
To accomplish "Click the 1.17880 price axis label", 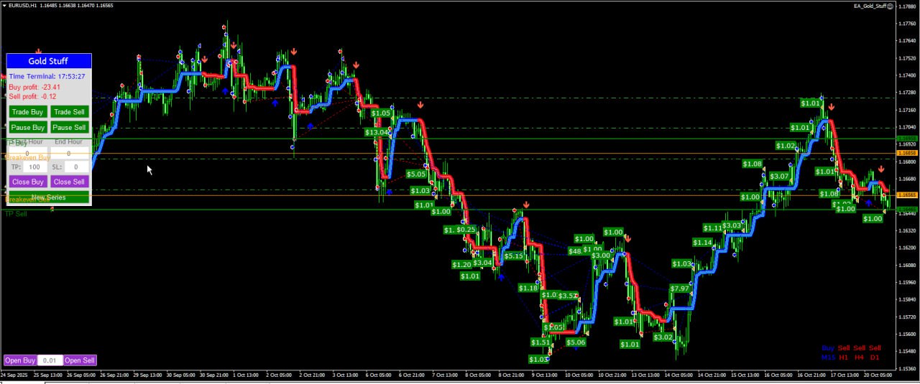I will 908,6.
